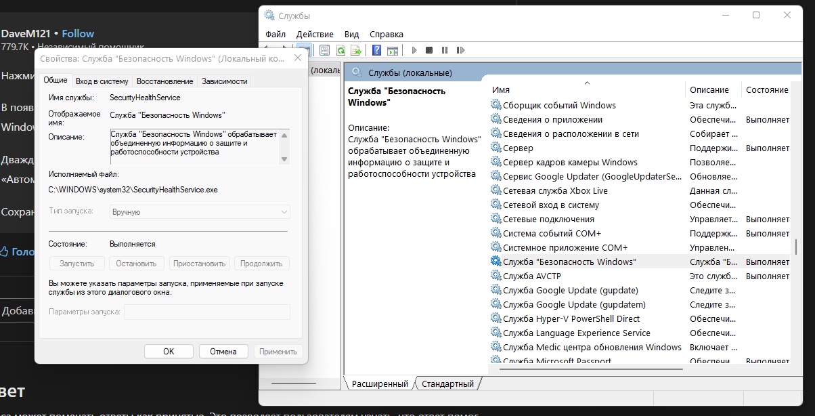The width and height of the screenshot is (815, 416).
Task: Click the services list vertical scrollbar thumb
Action: coord(796,247)
